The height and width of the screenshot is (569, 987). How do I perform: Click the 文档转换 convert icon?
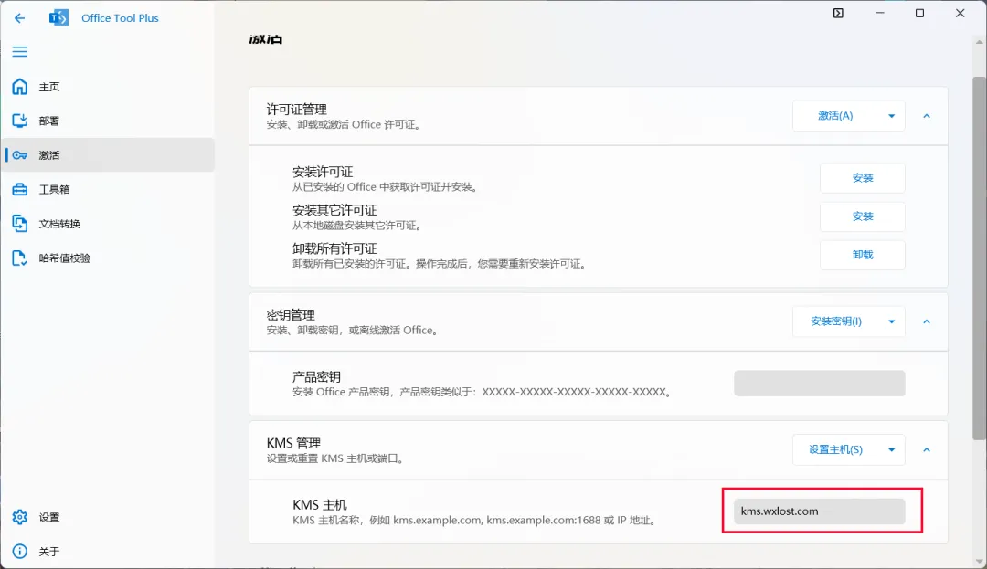(x=19, y=223)
